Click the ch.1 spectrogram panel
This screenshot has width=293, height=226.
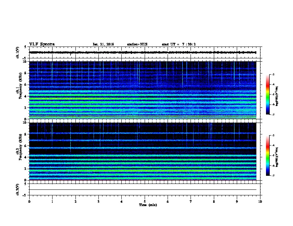[x=143, y=90]
